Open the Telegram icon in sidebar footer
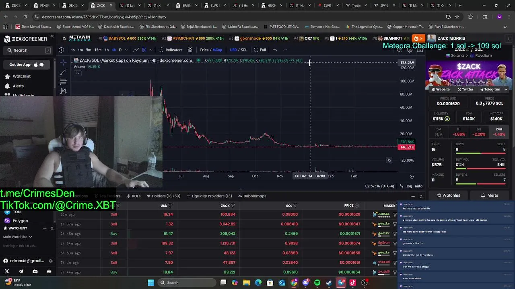 click(21, 271)
